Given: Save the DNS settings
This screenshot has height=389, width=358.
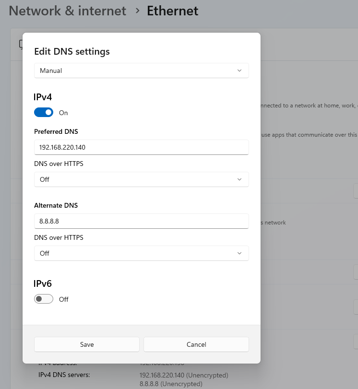Looking at the screenshot, I should tap(87, 344).
